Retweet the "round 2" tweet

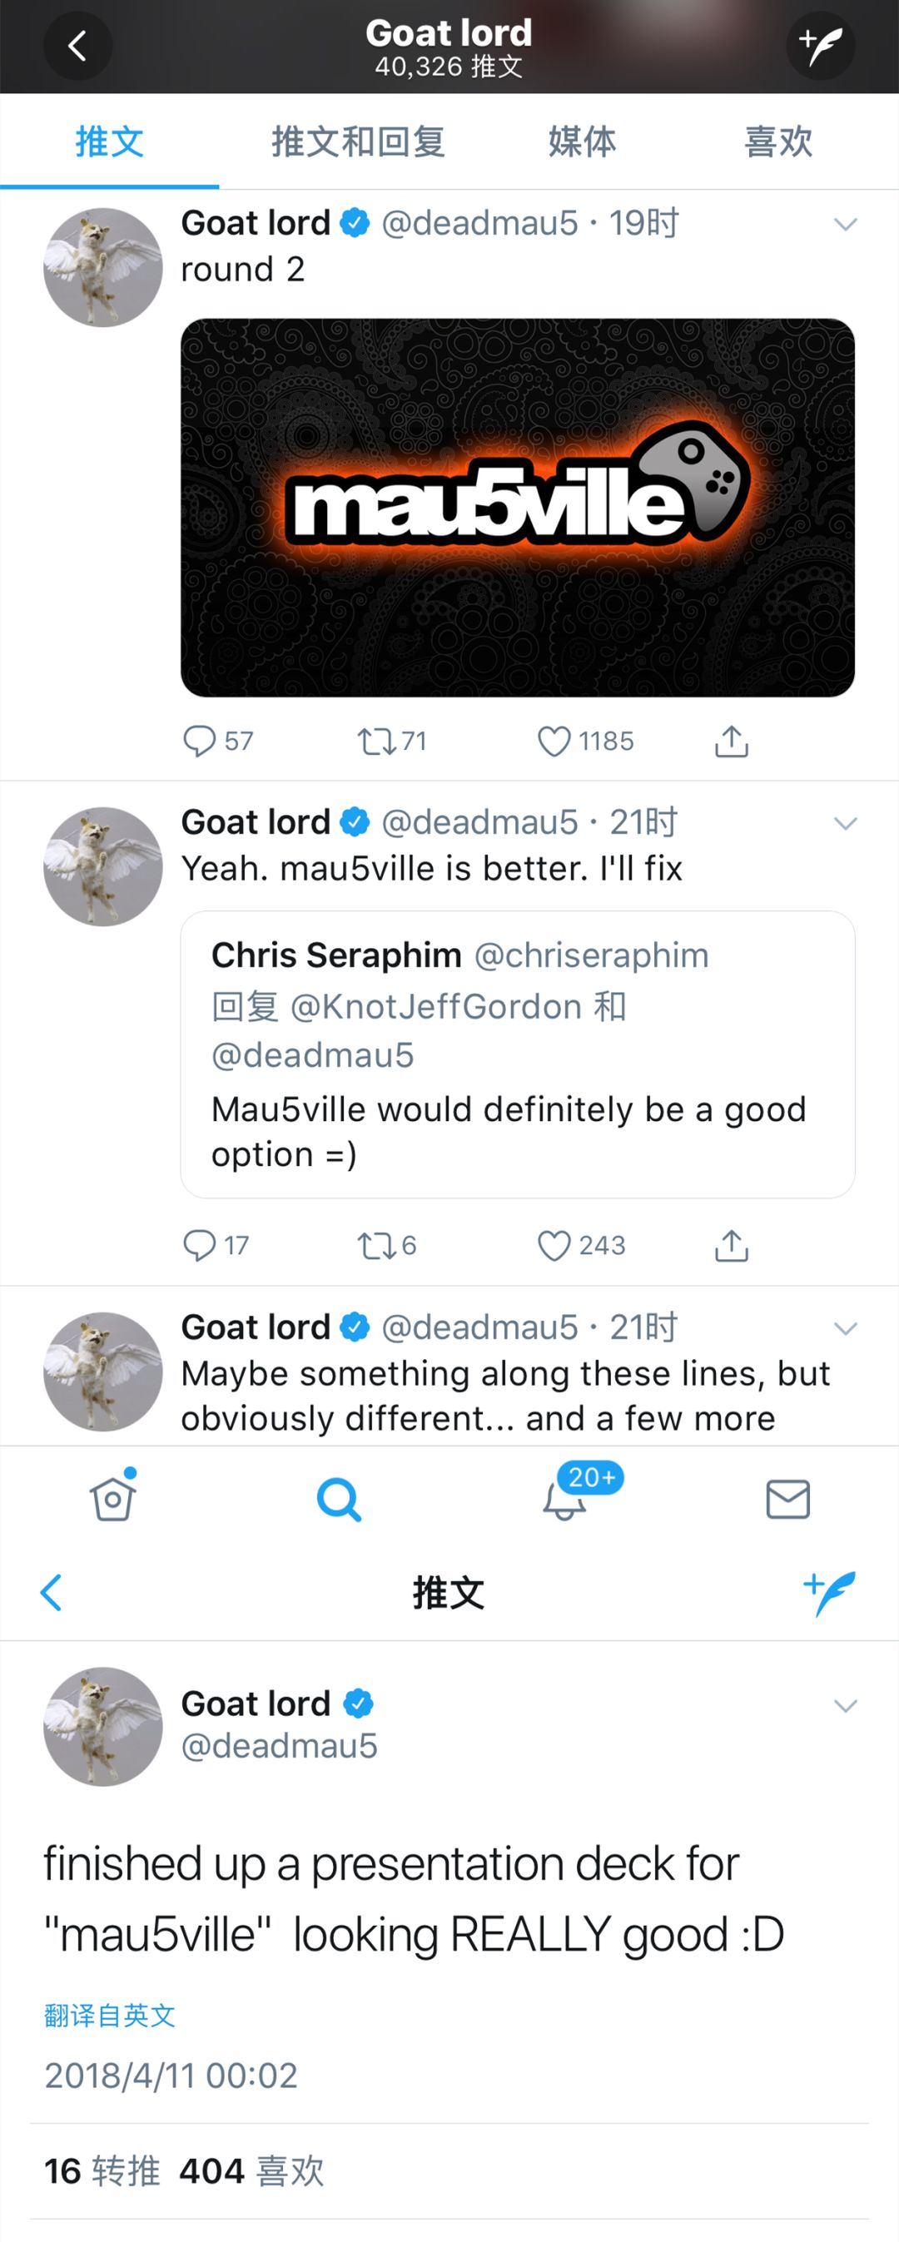377,742
